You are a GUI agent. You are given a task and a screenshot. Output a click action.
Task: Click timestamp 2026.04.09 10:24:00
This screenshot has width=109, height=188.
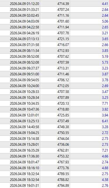(x=24, y=86)
